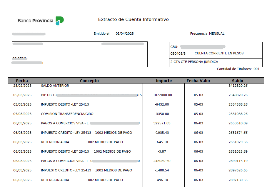Select the issue date 01/04/2025
The width and height of the screenshot is (272, 187).
coord(125,34)
